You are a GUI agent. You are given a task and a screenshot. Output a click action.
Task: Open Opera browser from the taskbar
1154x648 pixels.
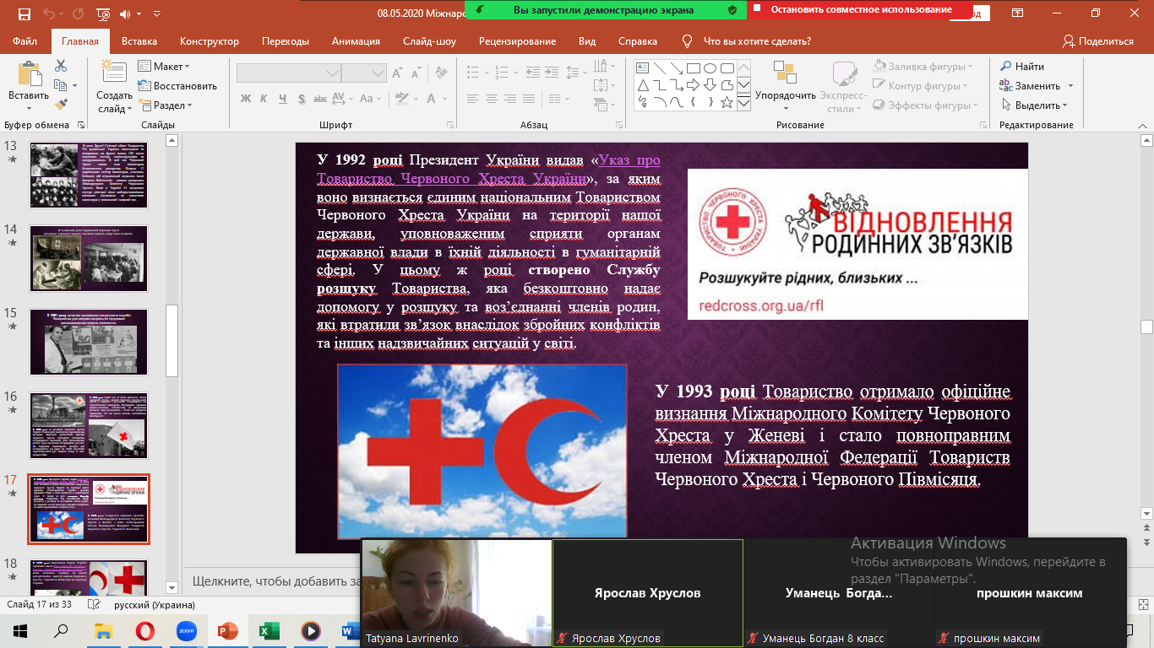coord(144,630)
